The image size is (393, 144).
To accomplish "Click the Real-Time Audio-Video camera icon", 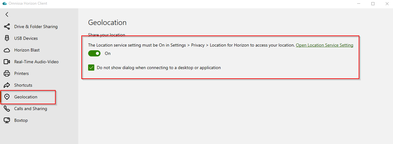I will [7, 62].
